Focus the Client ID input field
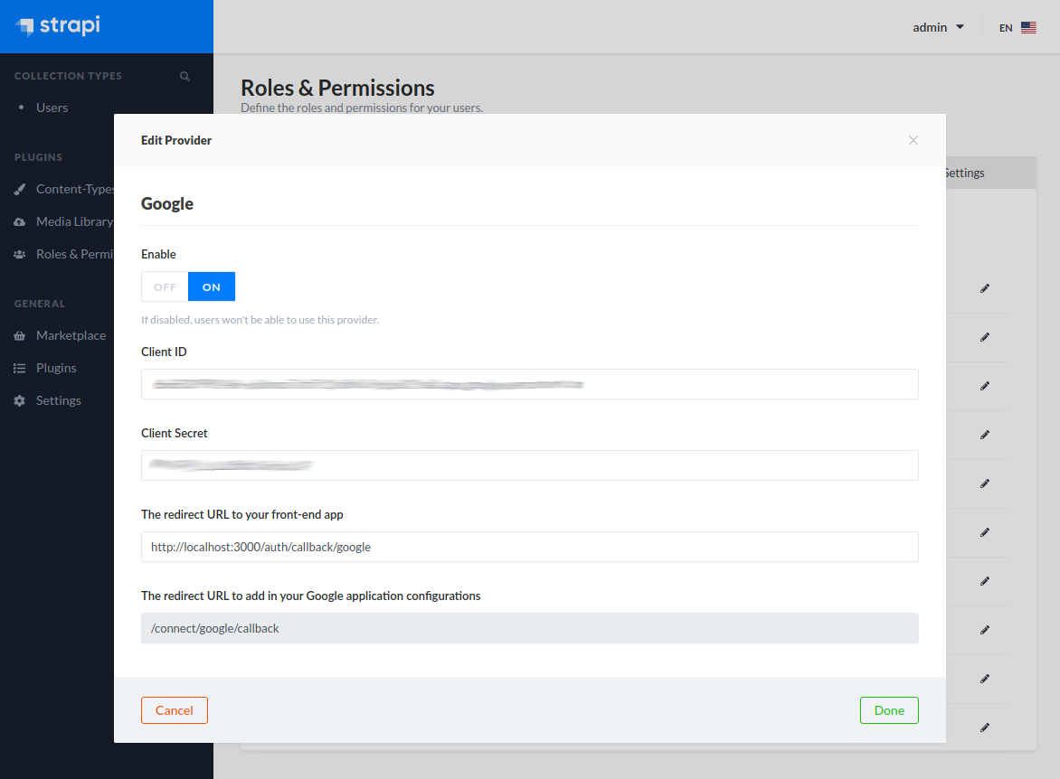The image size is (1060, 779). [x=530, y=384]
